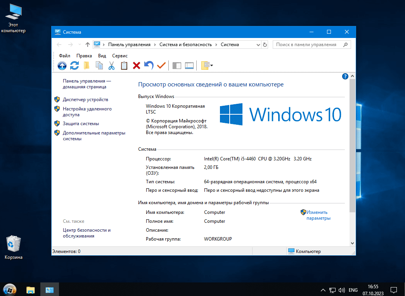Open Центр безопасности и обслуживания link
The width and height of the screenshot is (405, 296).
coord(87,233)
